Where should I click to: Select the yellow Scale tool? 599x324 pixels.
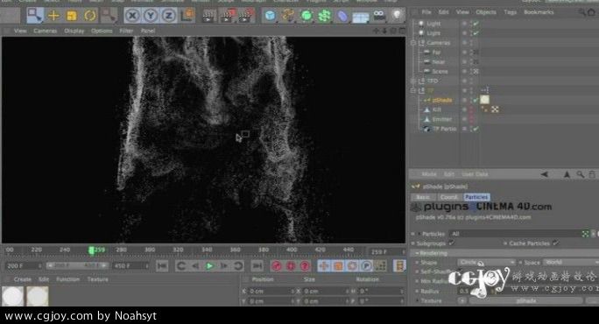tap(72, 16)
